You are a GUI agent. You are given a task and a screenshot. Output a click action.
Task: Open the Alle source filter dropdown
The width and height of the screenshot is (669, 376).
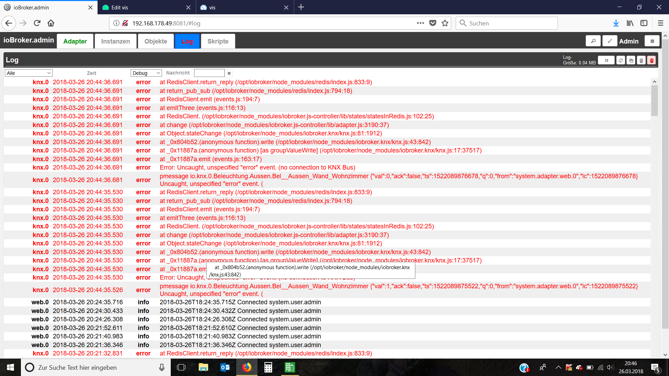pyautogui.click(x=29, y=73)
